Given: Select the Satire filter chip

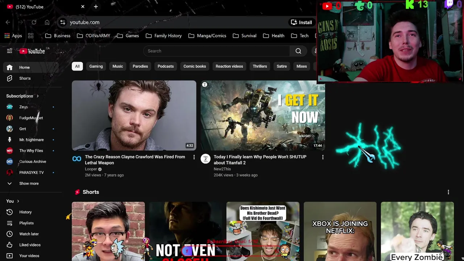Looking at the screenshot, I should (282, 66).
